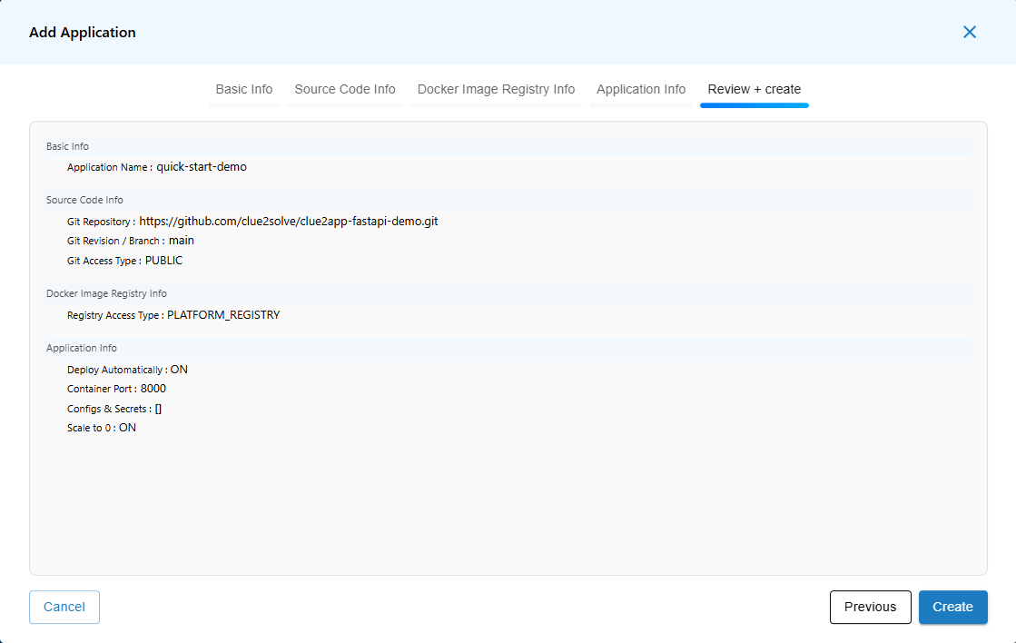1016x643 pixels.
Task: Click the Basic Info section header in review
Action: tap(68, 146)
